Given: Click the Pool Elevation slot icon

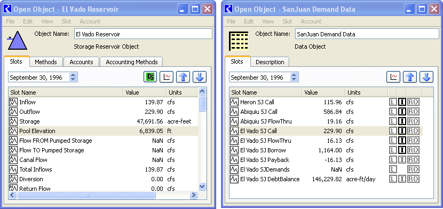Looking at the screenshot, I should coord(13,131).
